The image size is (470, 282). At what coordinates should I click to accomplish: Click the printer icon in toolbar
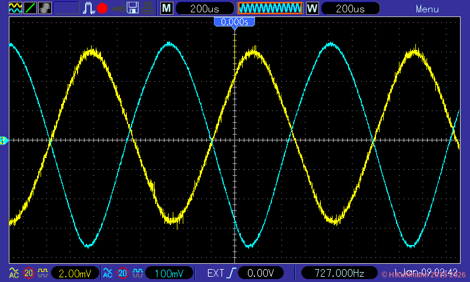(x=149, y=8)
